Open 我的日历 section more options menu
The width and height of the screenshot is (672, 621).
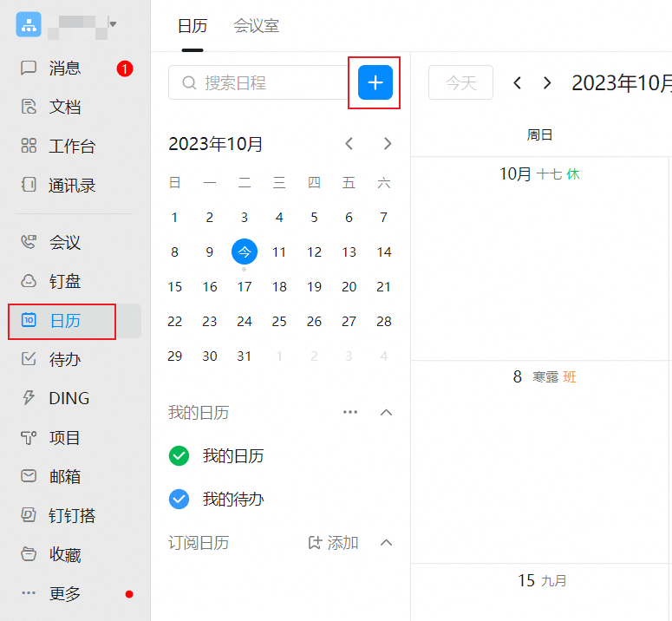coord(350,412)
